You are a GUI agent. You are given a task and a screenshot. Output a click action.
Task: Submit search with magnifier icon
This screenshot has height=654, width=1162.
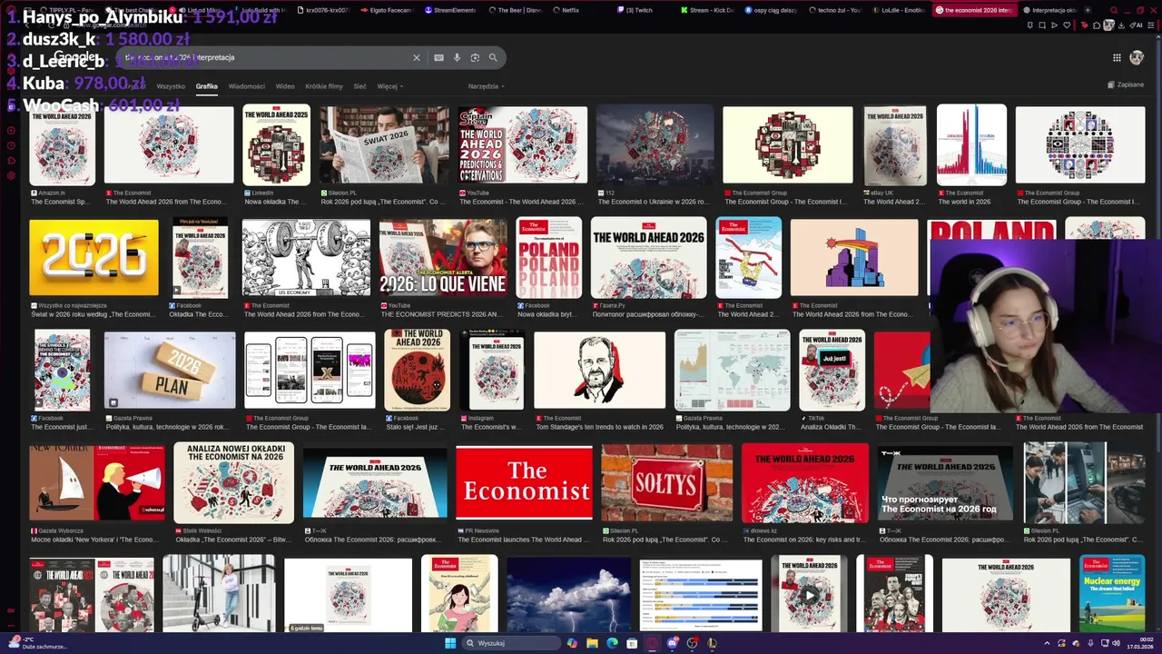coord(493,57)
